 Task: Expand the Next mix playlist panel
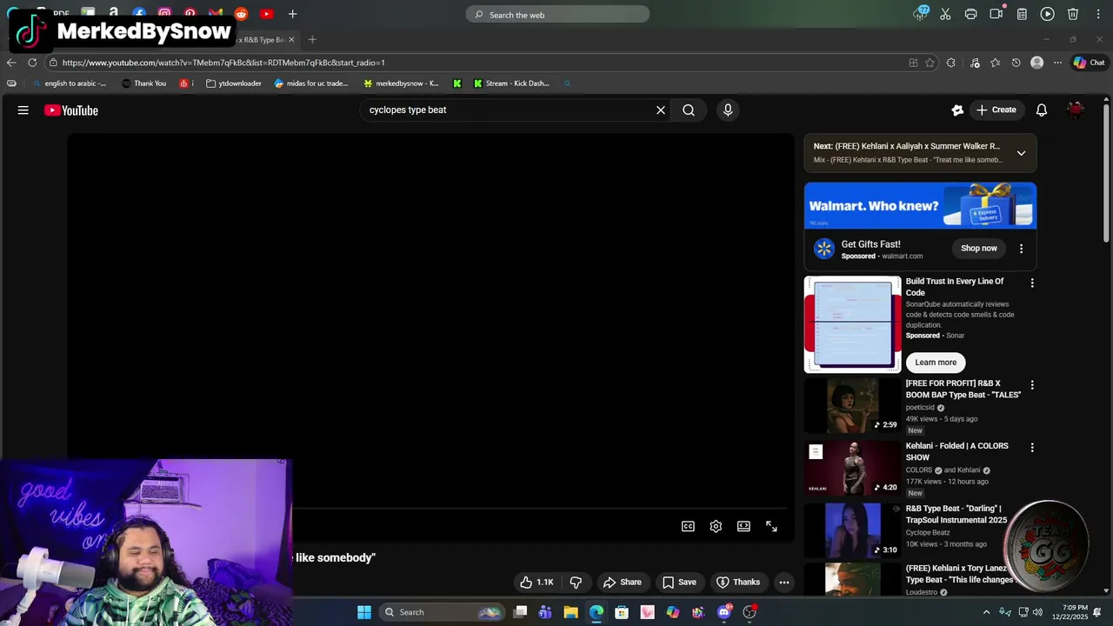pos(1021,153)
